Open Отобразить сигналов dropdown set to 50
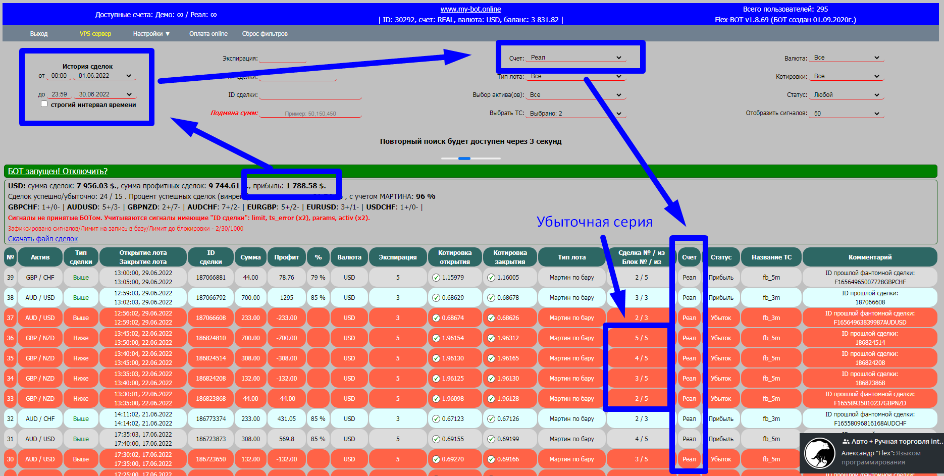944x476 pixels. (x=847, y=114)
